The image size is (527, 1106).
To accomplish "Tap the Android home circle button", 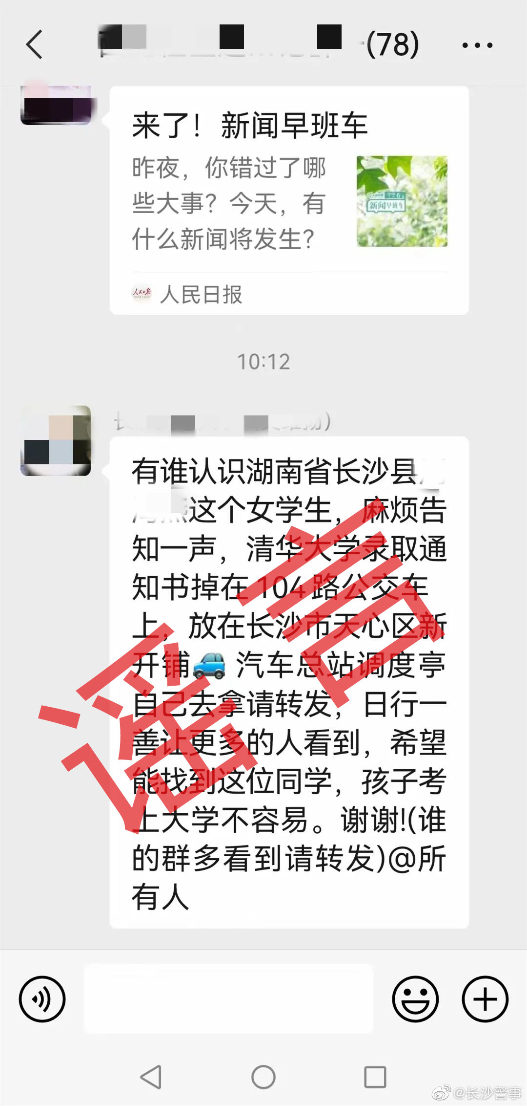I will [263, 1077].
